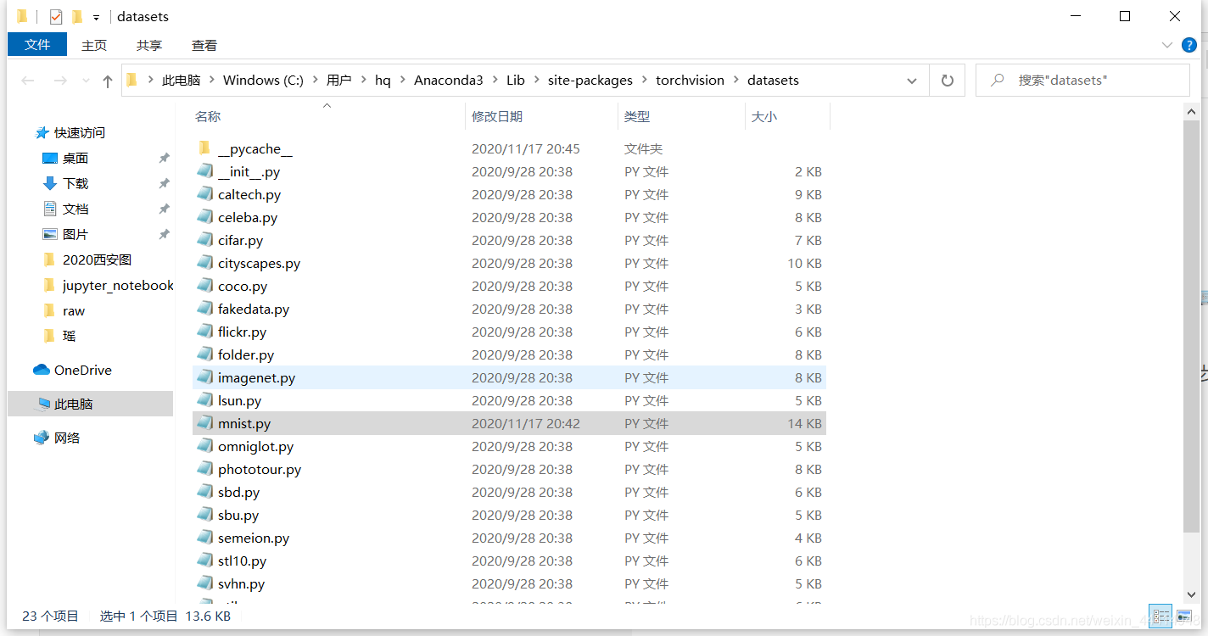Open jupyter_notebook folder in sidebar
1208x636 pixels.
pos(118,285)
